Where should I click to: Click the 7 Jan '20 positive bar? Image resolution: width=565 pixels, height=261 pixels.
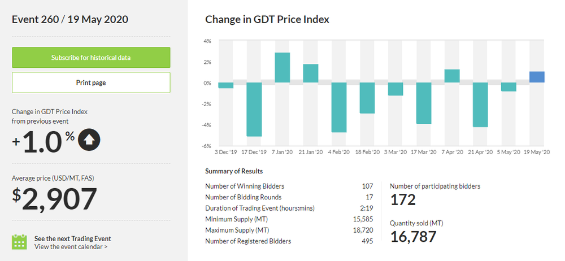pos(282,68)
